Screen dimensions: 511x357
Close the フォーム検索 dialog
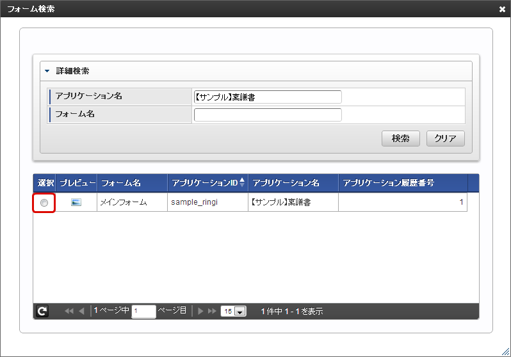click(503, 9)
